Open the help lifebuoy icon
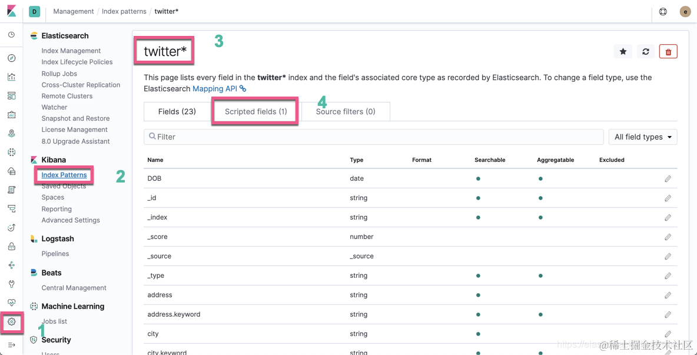The width and height of the screenshot is (697, 355). 663,12
